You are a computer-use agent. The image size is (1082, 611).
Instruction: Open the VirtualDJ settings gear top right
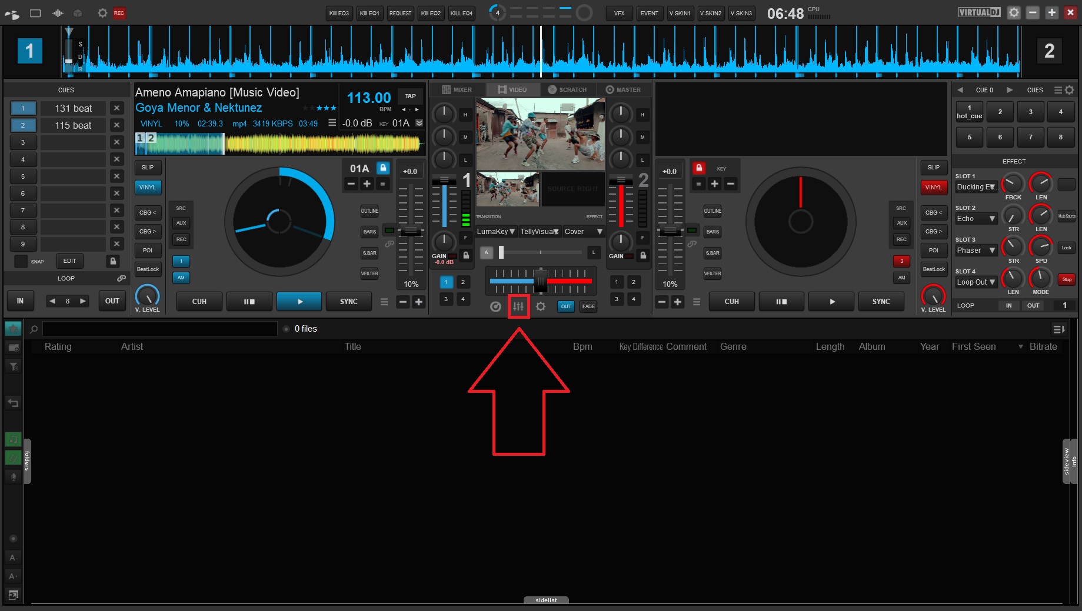(x=1014, y=12)
